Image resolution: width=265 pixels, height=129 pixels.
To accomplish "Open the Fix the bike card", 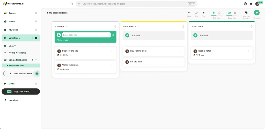I will tap(153, 62).
